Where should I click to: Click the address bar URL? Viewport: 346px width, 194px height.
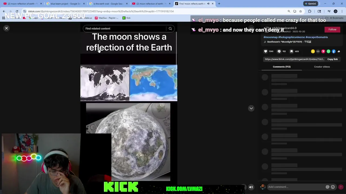coord(101,11)
